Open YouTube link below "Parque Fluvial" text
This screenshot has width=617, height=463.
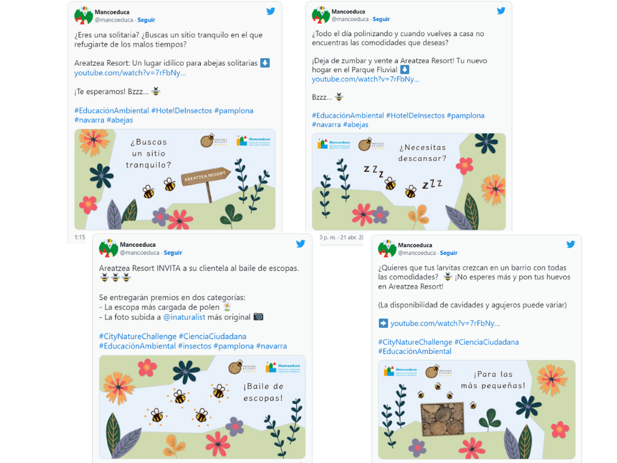(x=365, y=80)
